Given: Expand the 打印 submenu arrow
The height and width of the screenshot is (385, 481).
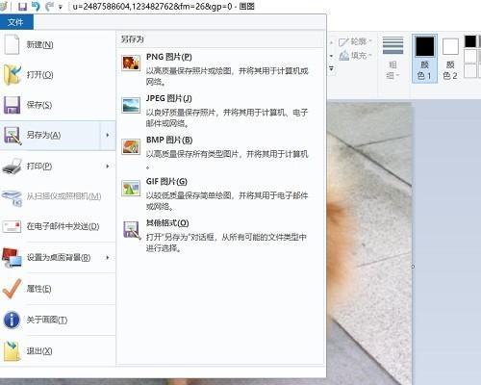Looking at the screenshot, I should 108,166.
